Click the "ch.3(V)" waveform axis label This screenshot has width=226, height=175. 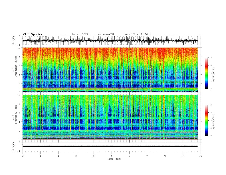(x=14, y=147)
